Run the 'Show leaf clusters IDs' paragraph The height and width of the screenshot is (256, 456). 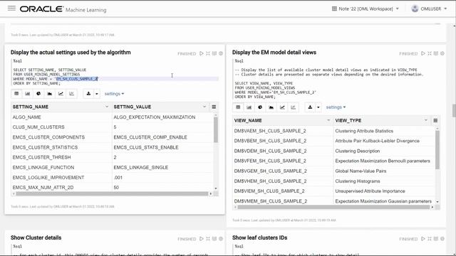coord(423,239)
